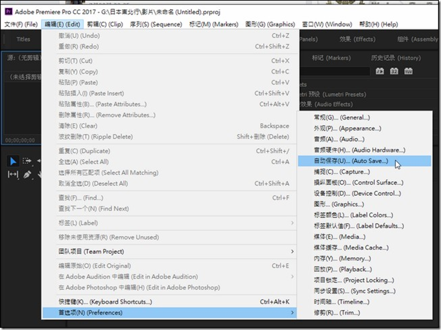This screenshot has height=330, width=441.
Task: Click the Premiere Pro app icon in title bar
Action: click(9, 12)
